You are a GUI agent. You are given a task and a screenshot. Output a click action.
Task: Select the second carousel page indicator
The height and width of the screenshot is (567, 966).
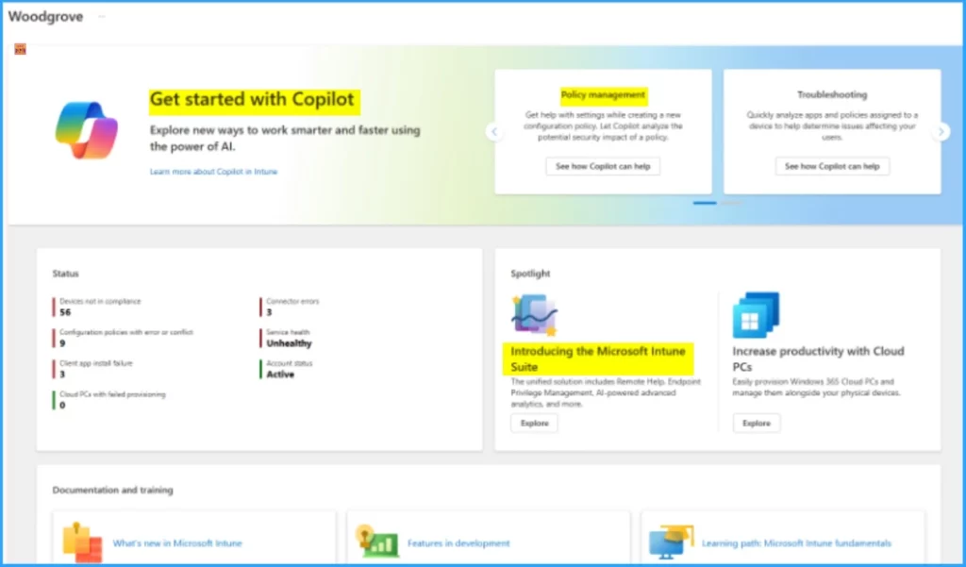pyautogui.click(x=731, y=203)
